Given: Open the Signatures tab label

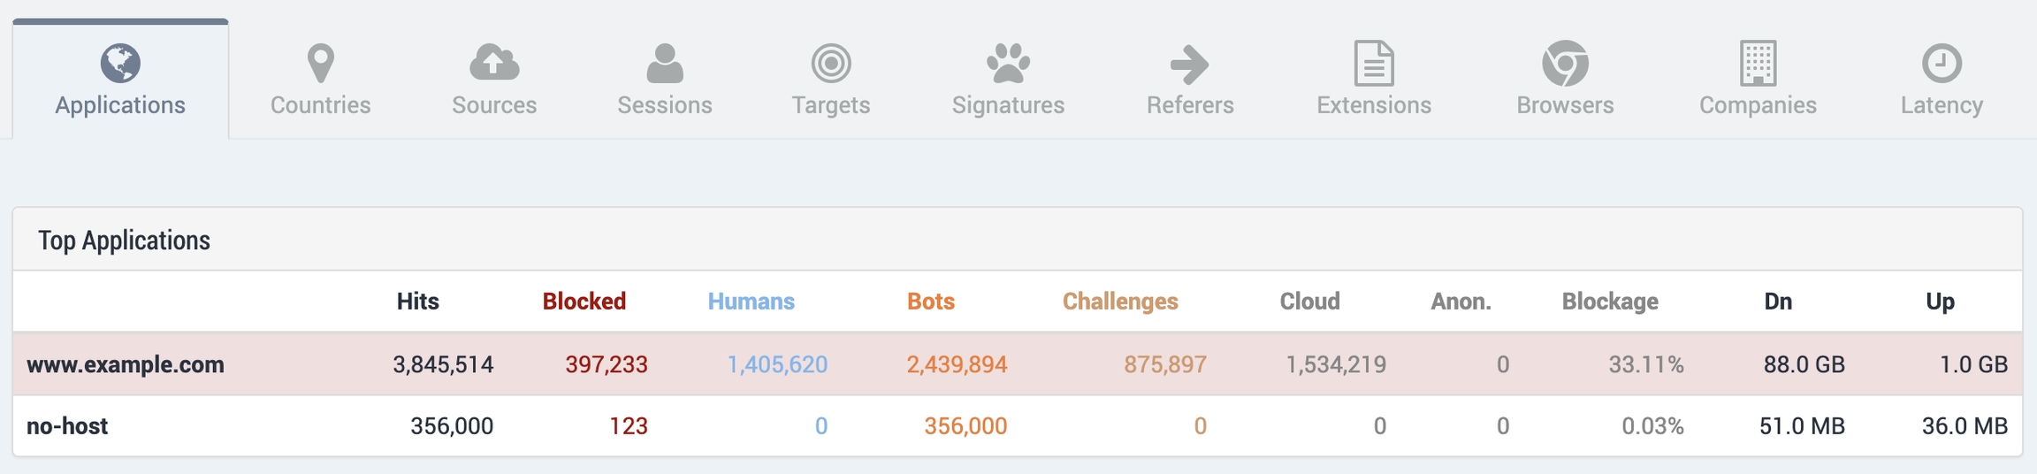Looking at the screenshot, I should pos(1008,105).
